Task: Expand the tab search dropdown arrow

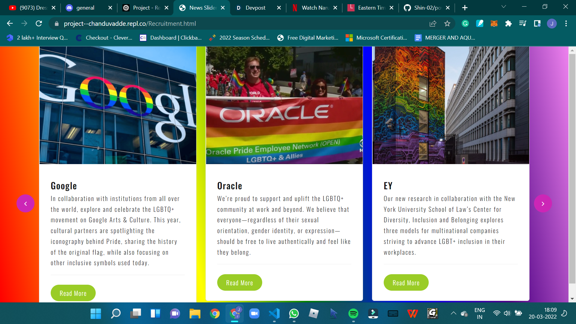Action: coord(504,7)
